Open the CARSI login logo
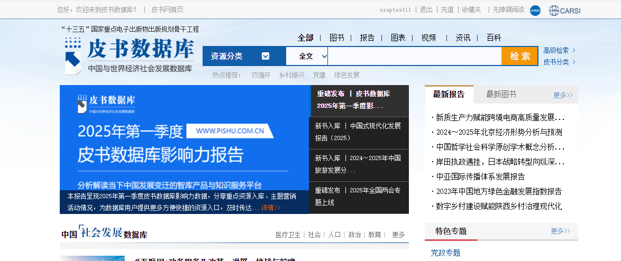 tap(564, 11)
